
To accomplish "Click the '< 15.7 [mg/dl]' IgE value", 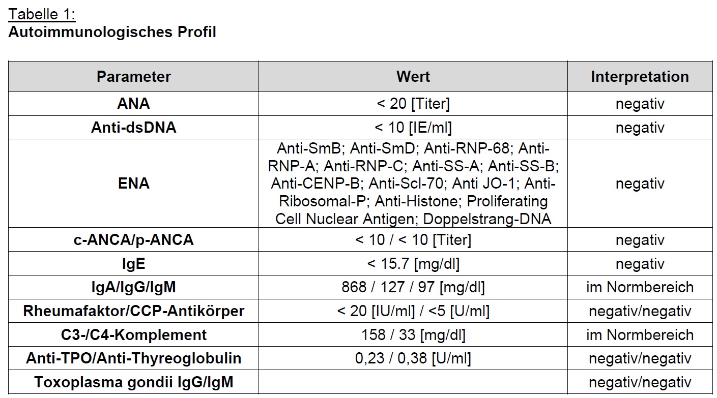I will pos(413,264).
